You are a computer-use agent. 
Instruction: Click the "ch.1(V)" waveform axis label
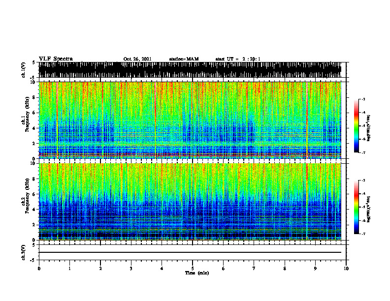coord(23,70)
